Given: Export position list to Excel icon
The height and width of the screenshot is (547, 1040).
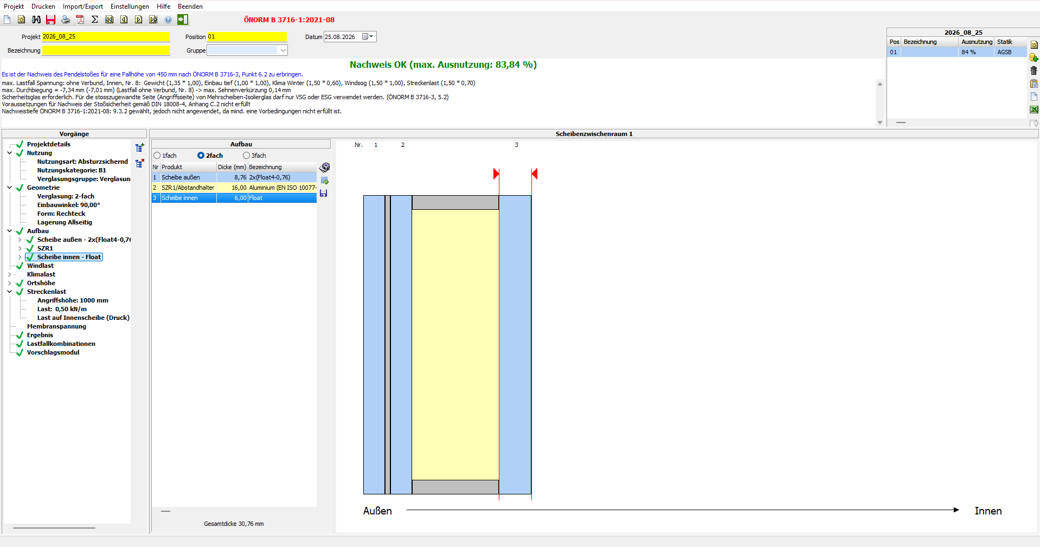Looking at the screenshot, I should 1034,110.
